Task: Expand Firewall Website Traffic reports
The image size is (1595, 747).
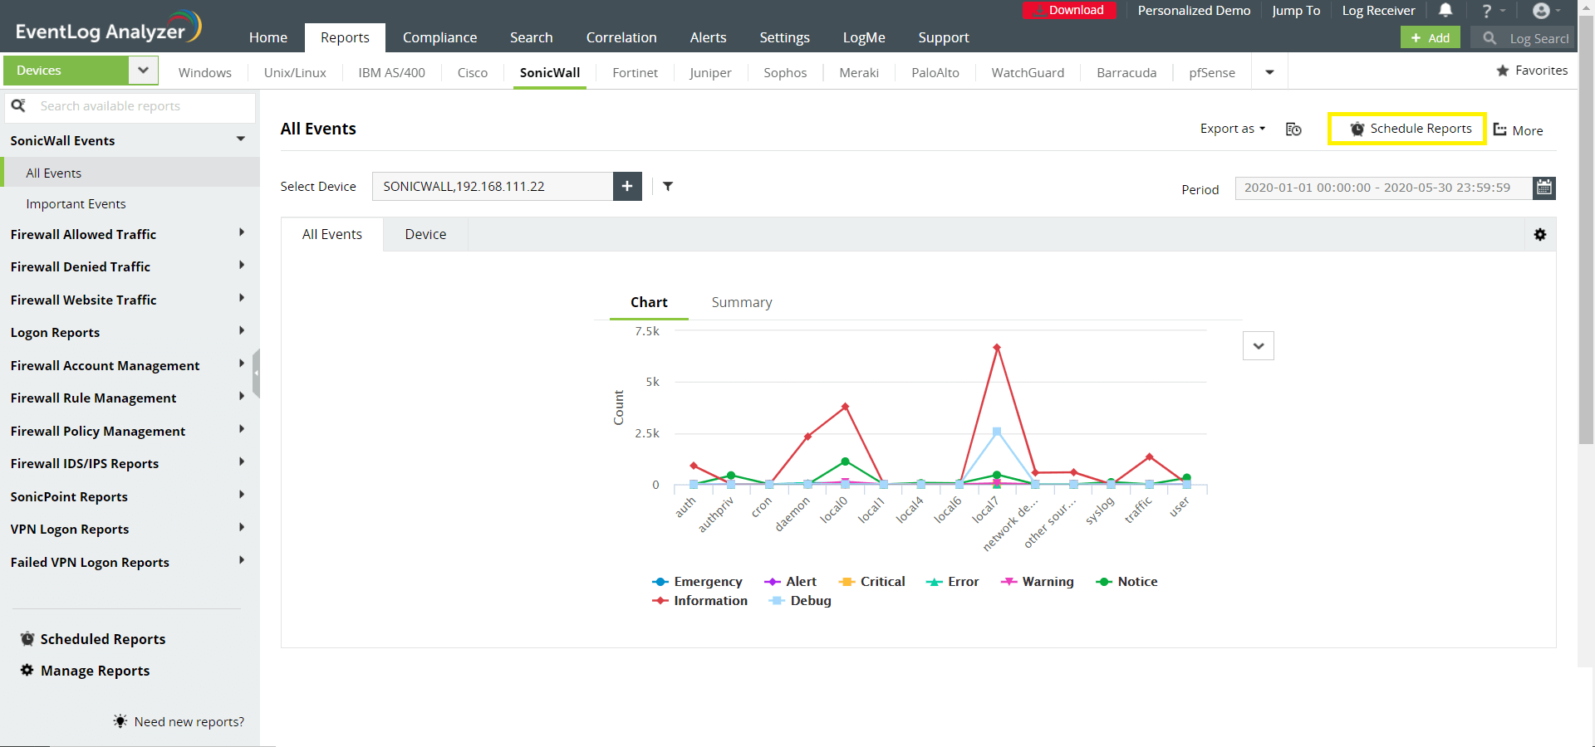Action: pos(242,299)
